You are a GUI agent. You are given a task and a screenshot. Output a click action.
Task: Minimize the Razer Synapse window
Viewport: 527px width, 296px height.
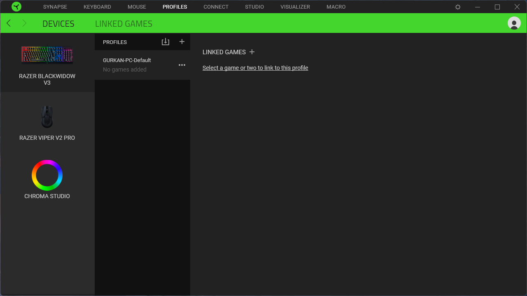[478, 7]
